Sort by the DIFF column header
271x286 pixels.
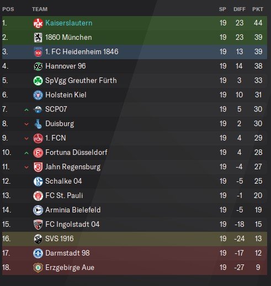(240, 9)
